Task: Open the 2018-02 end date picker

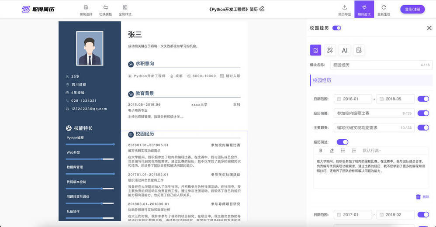Action: coord(395,214)
